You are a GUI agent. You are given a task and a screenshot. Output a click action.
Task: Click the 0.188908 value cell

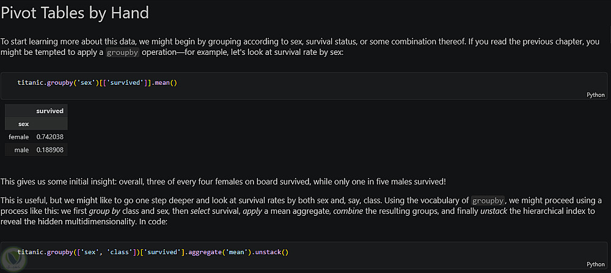pos(49,149)
